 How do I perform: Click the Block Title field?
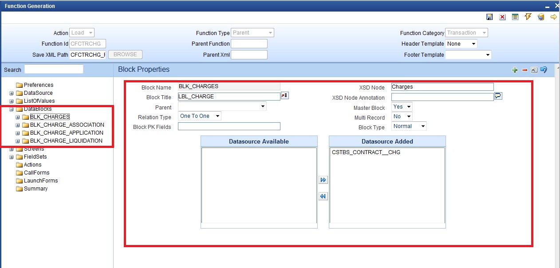coord(229,97)
